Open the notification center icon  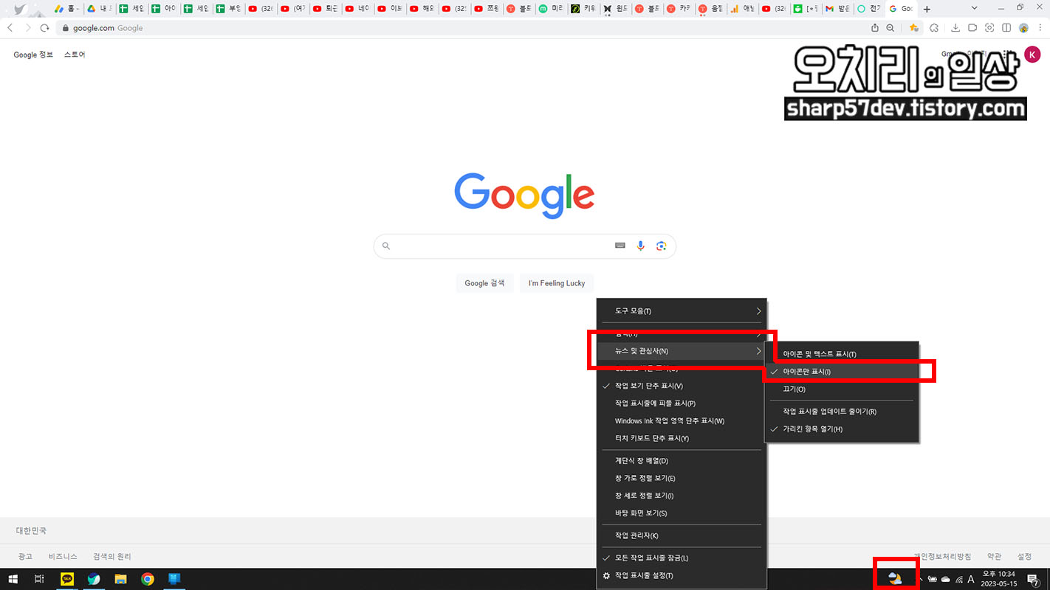tap(1034, 580)
